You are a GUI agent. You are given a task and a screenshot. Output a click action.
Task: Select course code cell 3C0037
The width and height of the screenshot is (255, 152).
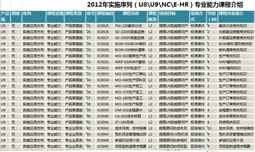click(105, 98)
